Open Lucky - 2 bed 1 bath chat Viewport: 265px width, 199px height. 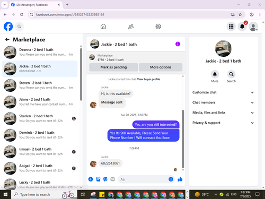coord(40,183)
